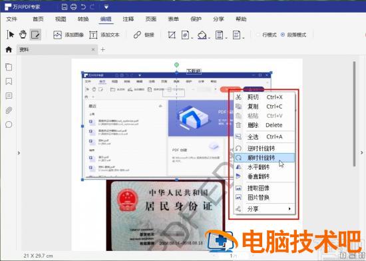Viewport: 366px width, 261px height.
Task: Choose 提取图像 from context menu
Action: (264, 188)
